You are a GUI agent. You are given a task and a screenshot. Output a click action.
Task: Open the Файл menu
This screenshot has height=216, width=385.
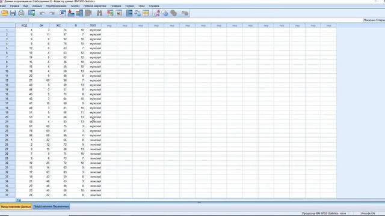(3, 6)
